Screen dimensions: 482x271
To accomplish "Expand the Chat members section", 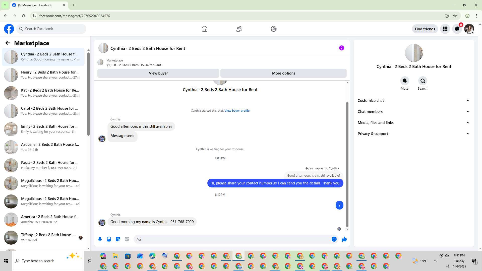I will (x=414, y=112).
